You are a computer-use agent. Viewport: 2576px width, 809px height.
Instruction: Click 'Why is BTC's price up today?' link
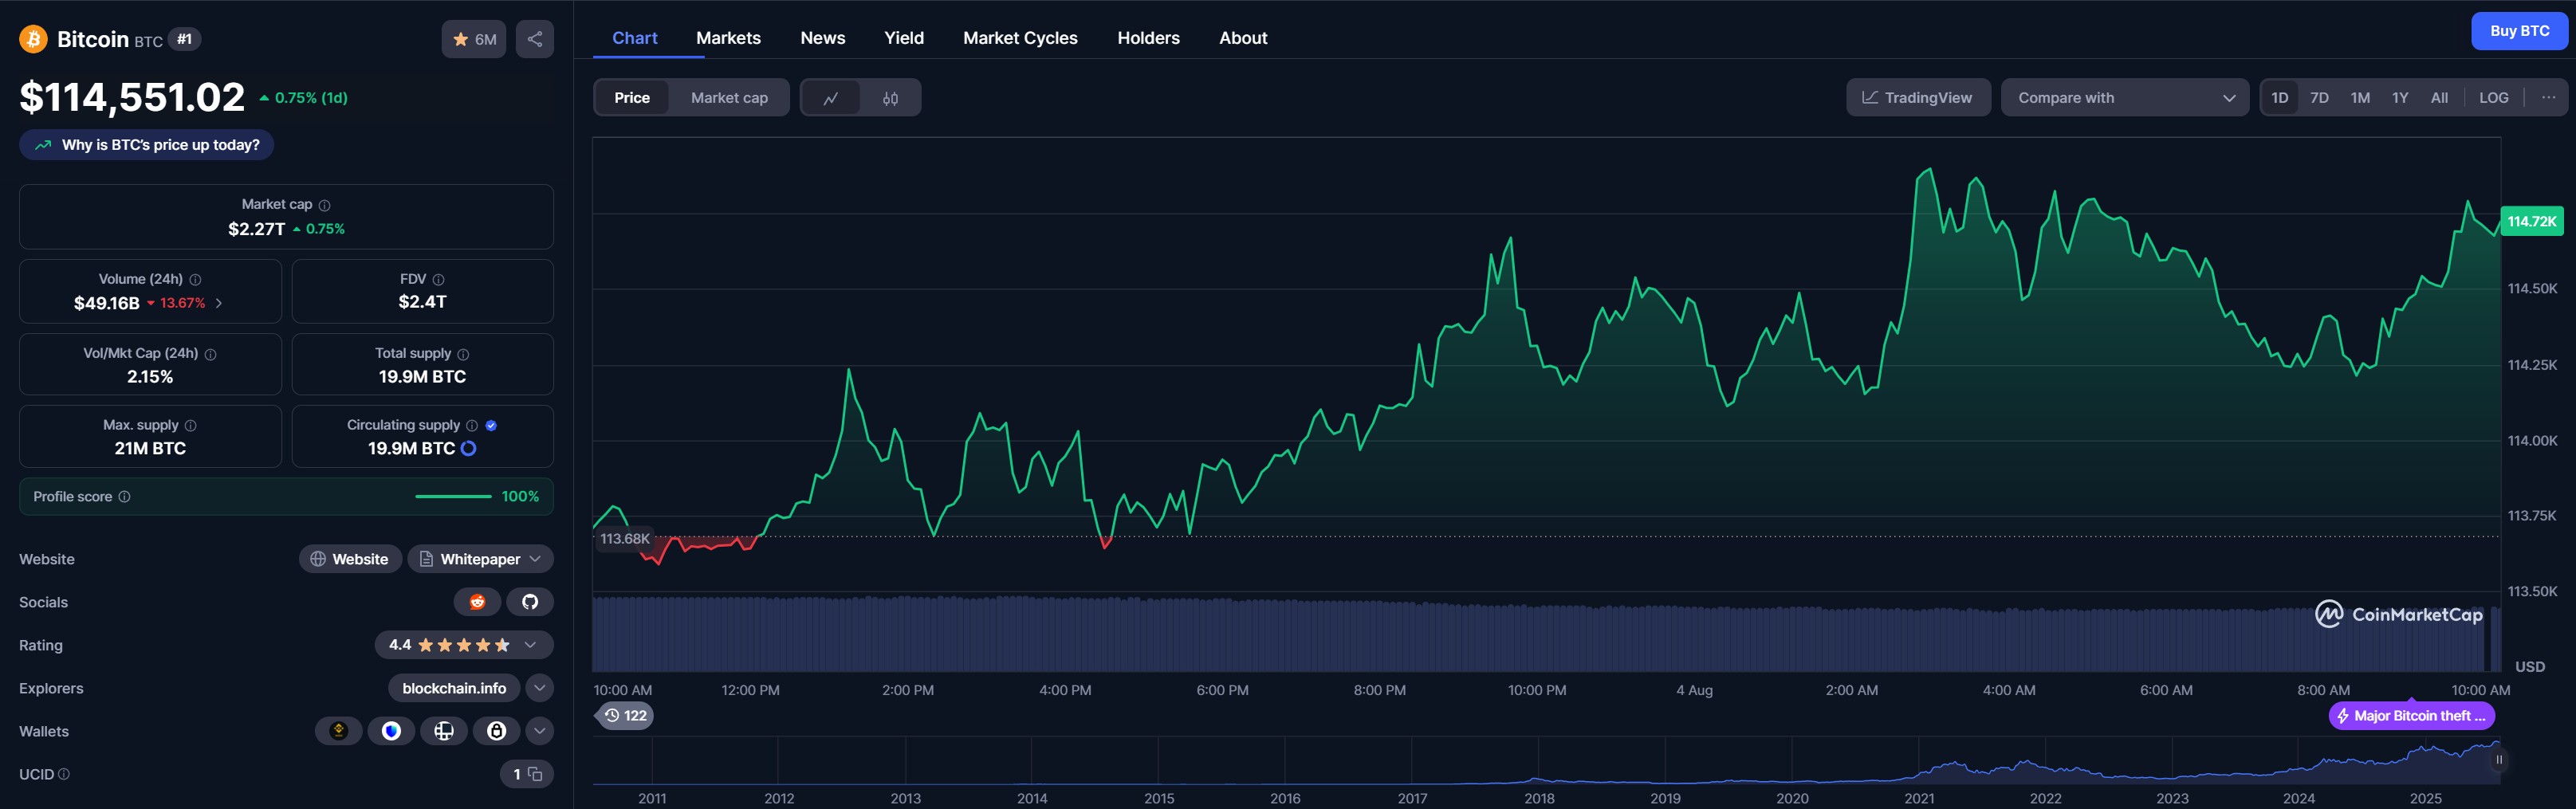[x=146, y=144]
